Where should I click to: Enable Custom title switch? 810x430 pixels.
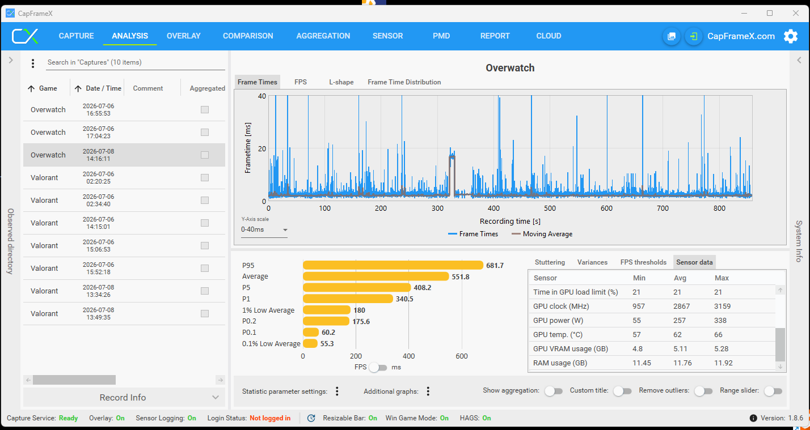click(622, 391)
